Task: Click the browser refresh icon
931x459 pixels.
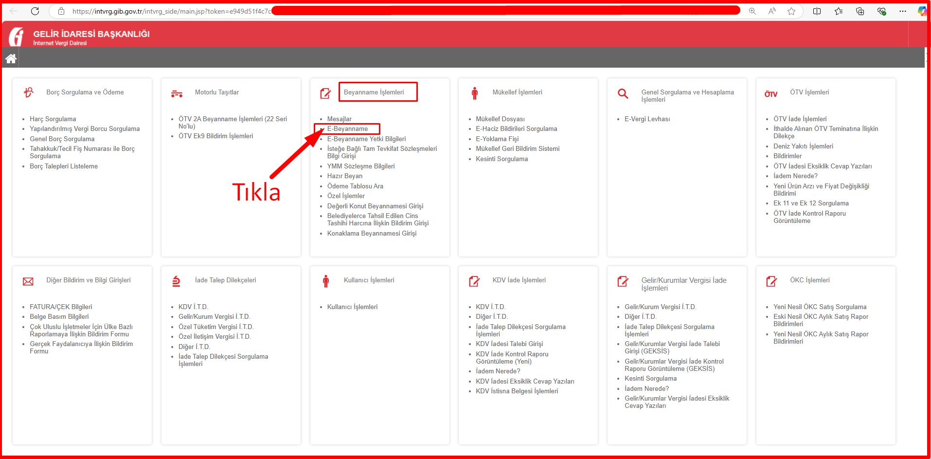Action: [x=35, y=11]
